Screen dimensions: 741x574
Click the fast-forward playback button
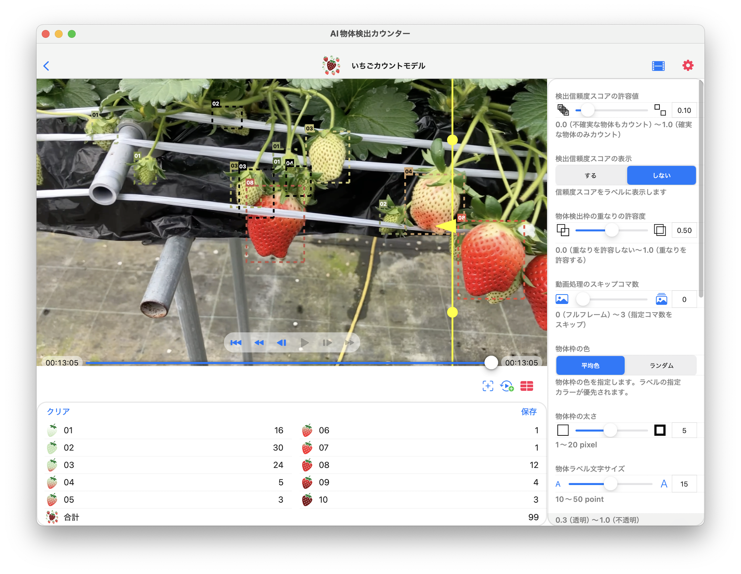coord(350,343)
